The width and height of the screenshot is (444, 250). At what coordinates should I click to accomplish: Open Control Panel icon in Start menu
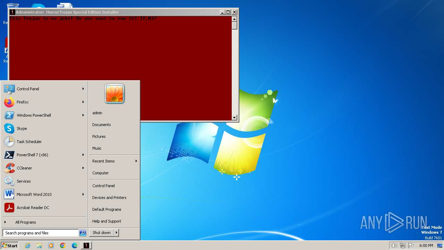(x=9, y=89)
